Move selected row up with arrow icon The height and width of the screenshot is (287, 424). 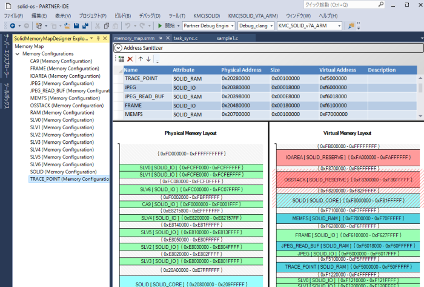(x=141, y=59)
